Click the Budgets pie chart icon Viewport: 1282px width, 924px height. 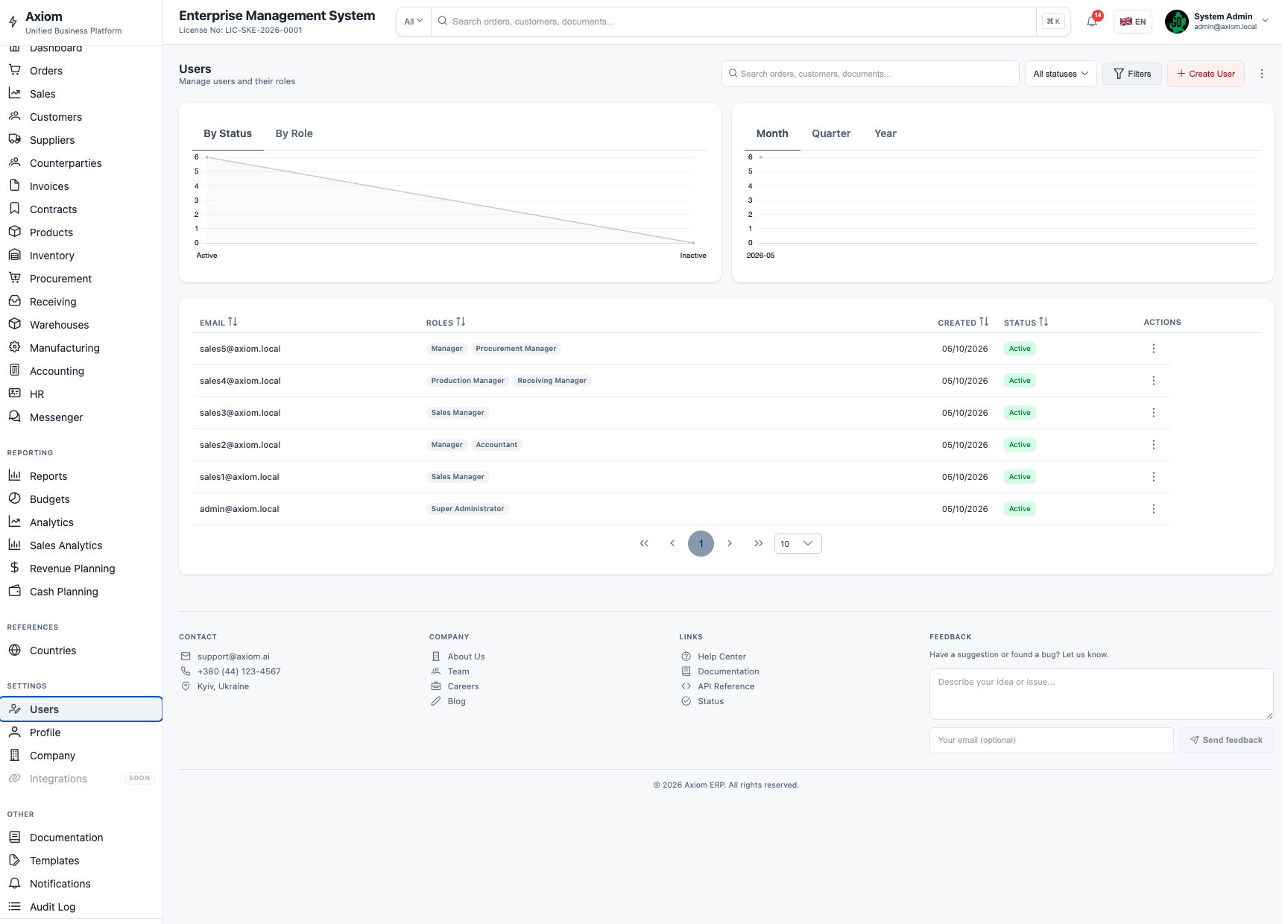(14, 499)
